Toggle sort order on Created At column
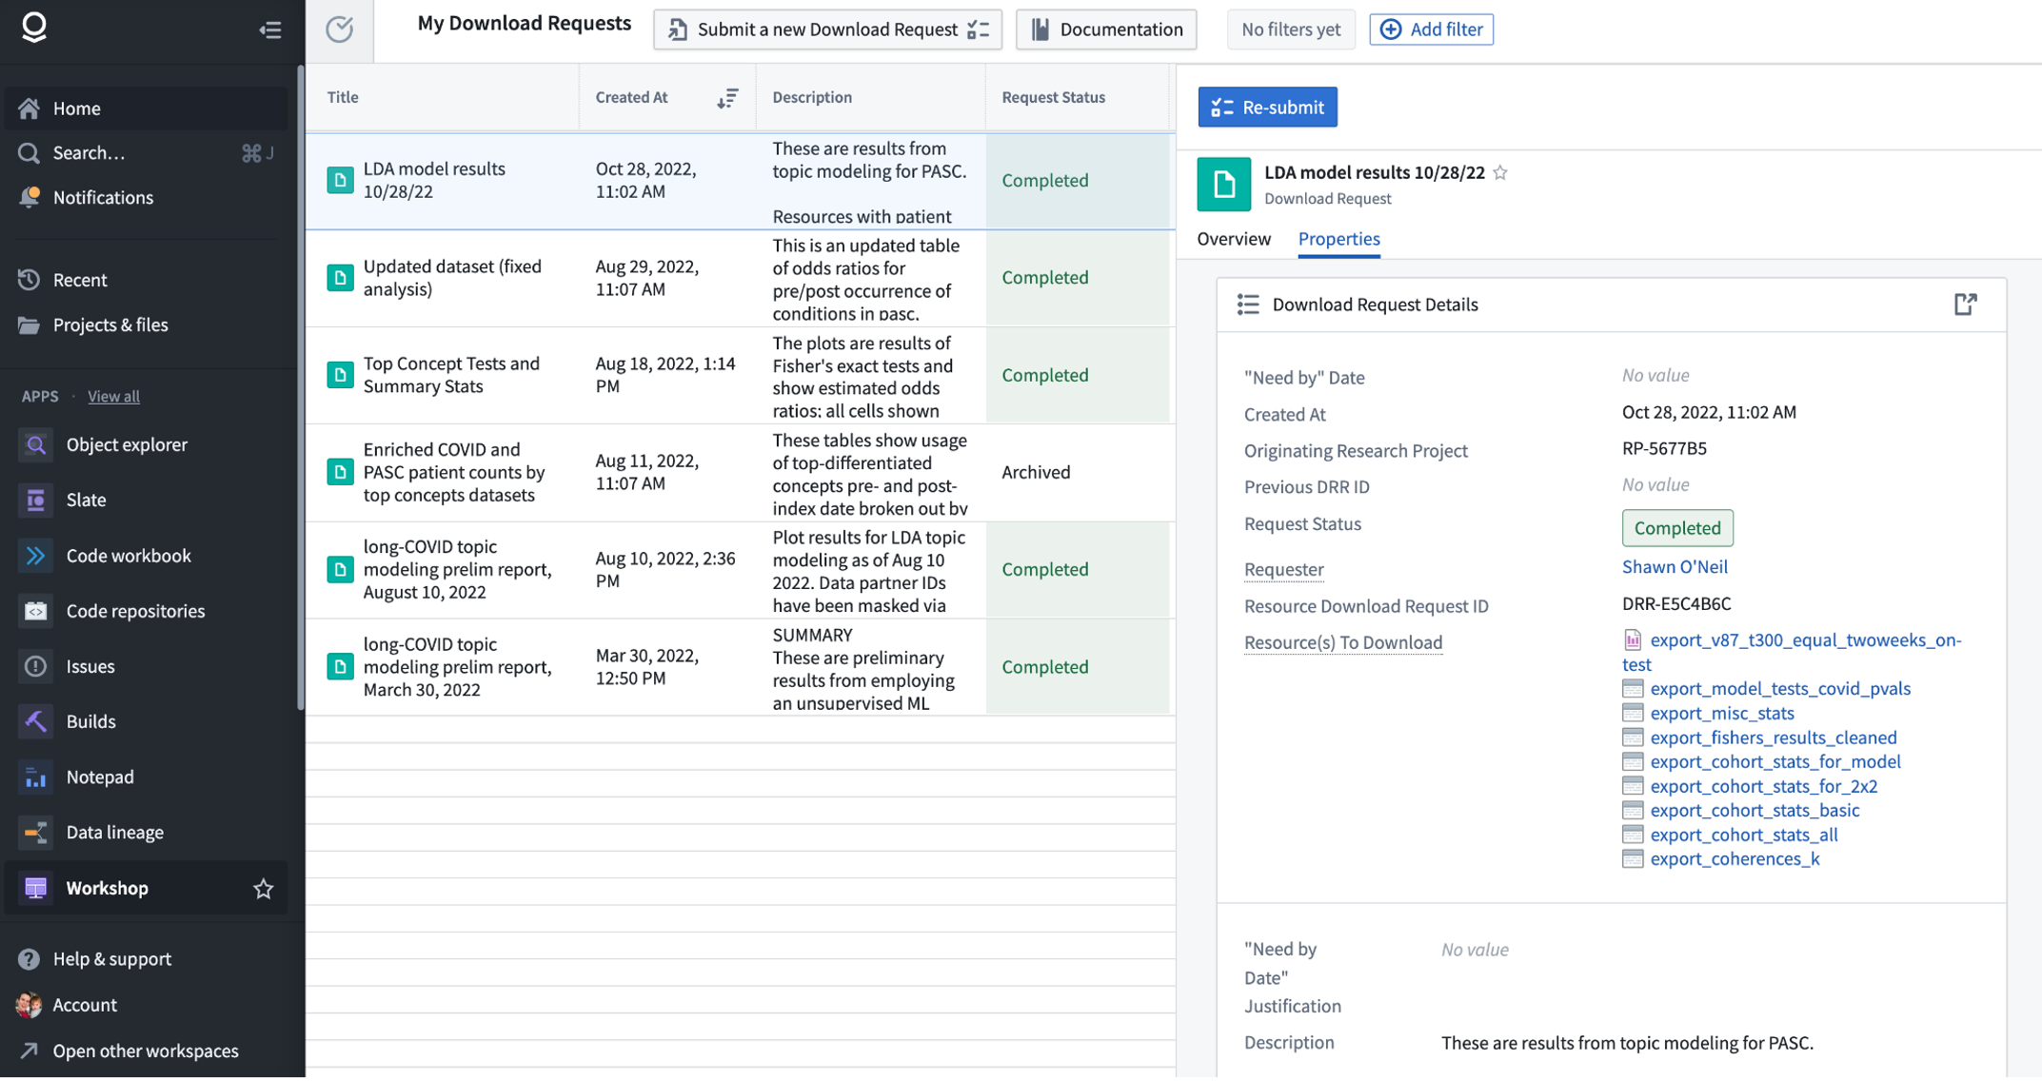This screenshot has height=1081, width=2042. tap(727, 97)
